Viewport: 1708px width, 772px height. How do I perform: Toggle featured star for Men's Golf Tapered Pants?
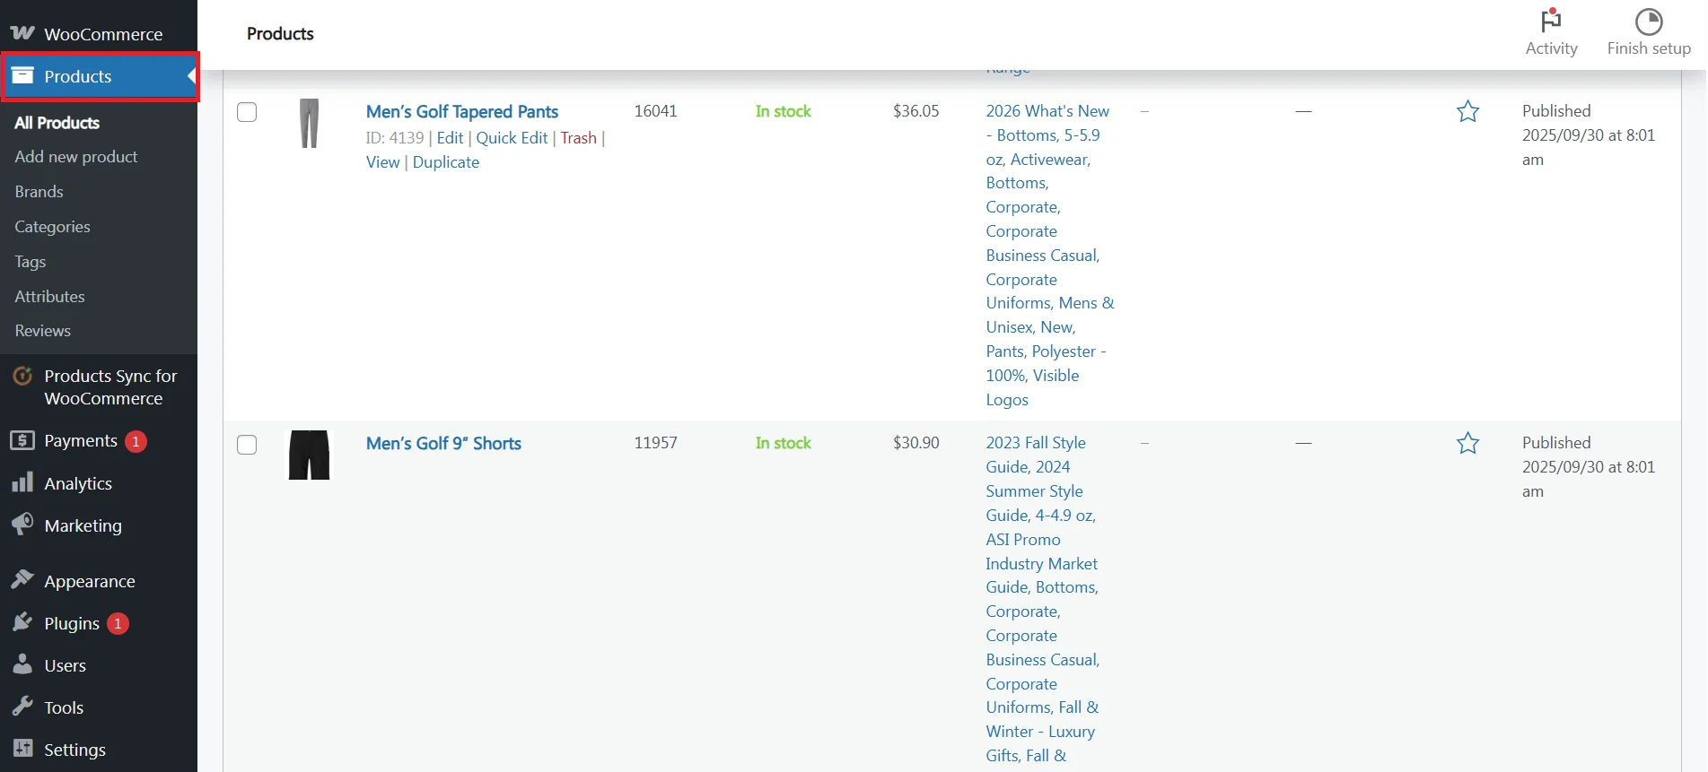pos(1467,111)
